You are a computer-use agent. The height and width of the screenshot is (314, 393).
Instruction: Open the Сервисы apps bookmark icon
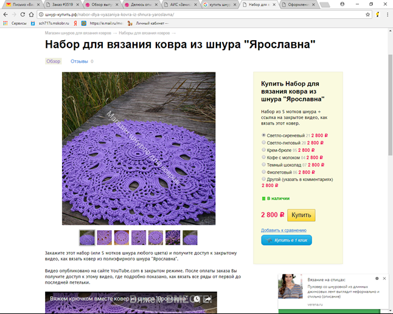(5, 23)
